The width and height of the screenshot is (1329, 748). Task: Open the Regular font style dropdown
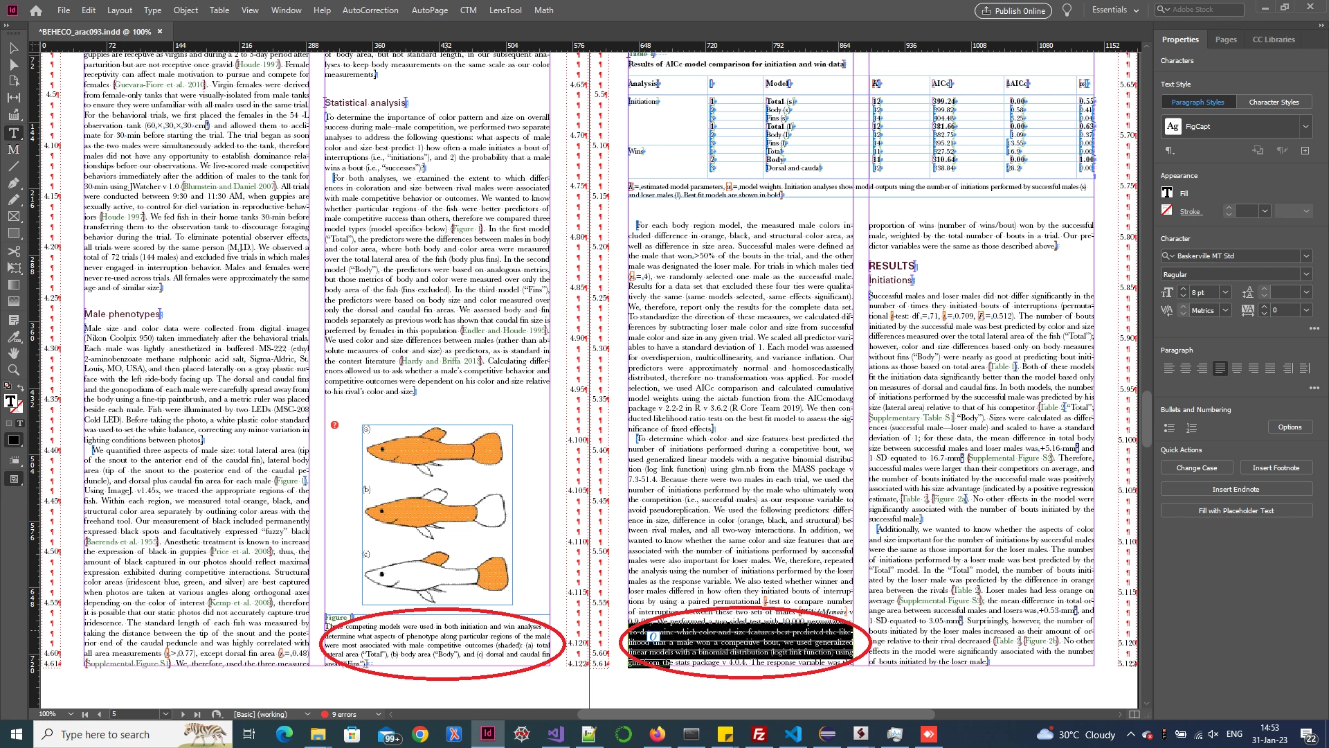click(1305, 274)
